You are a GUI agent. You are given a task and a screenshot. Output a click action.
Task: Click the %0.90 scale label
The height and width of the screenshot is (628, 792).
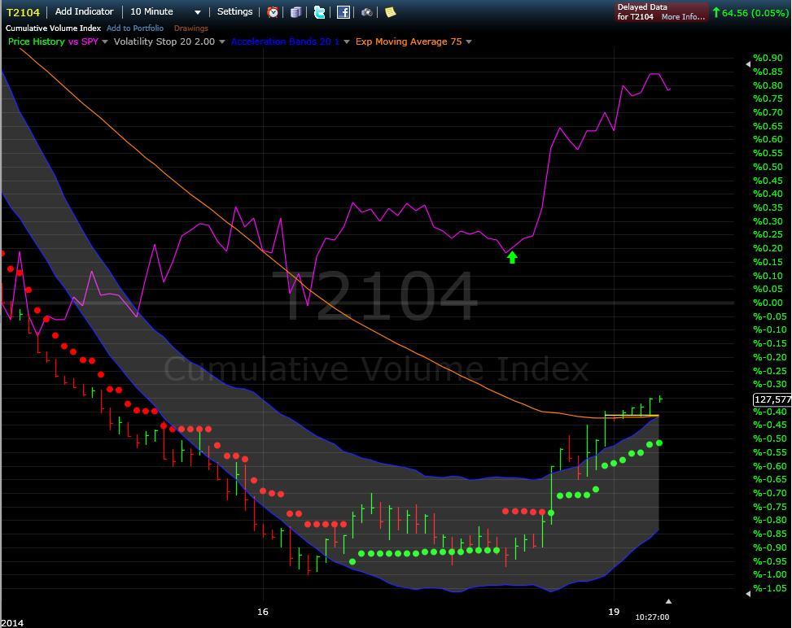pyautogui.click(x=768, y=58)
